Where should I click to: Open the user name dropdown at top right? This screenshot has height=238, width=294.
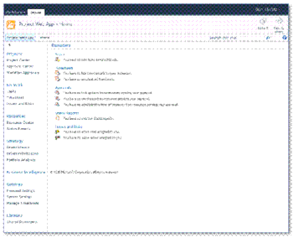(x=268, y=9)
